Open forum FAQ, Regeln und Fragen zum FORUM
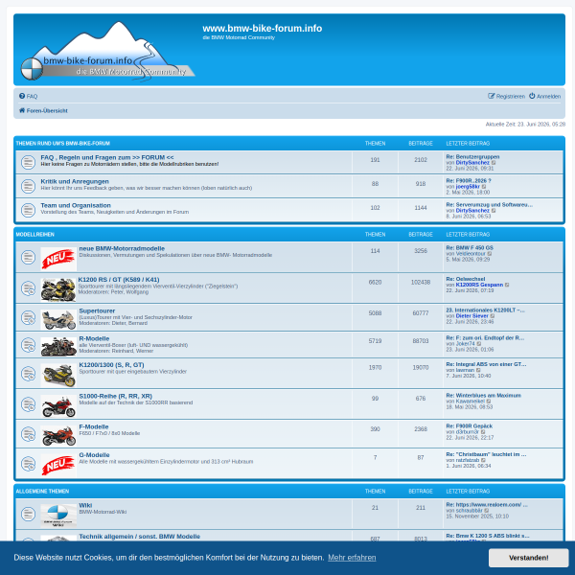This screenshot has height=575, width=575. pos(107,157)
